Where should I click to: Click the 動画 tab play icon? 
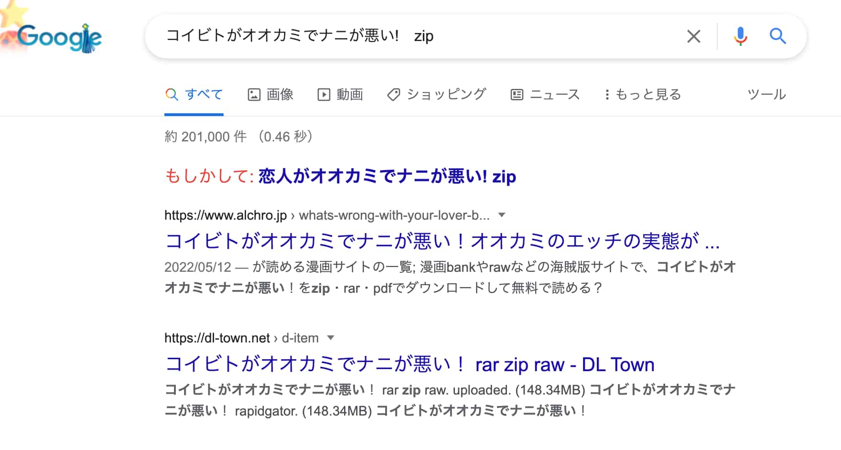click(x=323, y=95)
